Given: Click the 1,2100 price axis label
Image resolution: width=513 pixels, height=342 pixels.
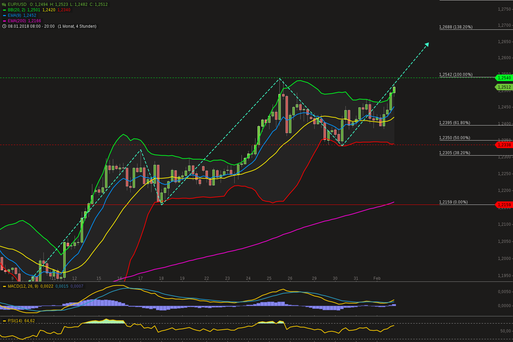Looking at the screenshot, I should click(504, 224).
